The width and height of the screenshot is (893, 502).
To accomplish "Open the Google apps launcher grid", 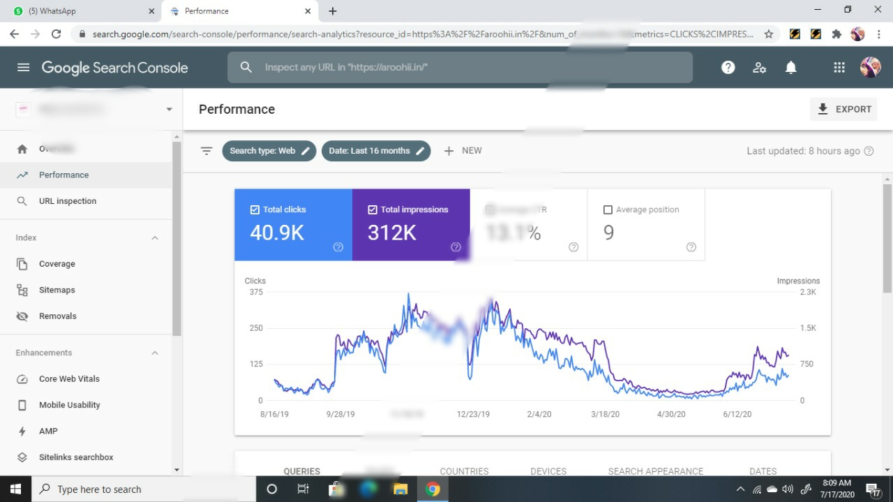I will (x=839, y=67).
